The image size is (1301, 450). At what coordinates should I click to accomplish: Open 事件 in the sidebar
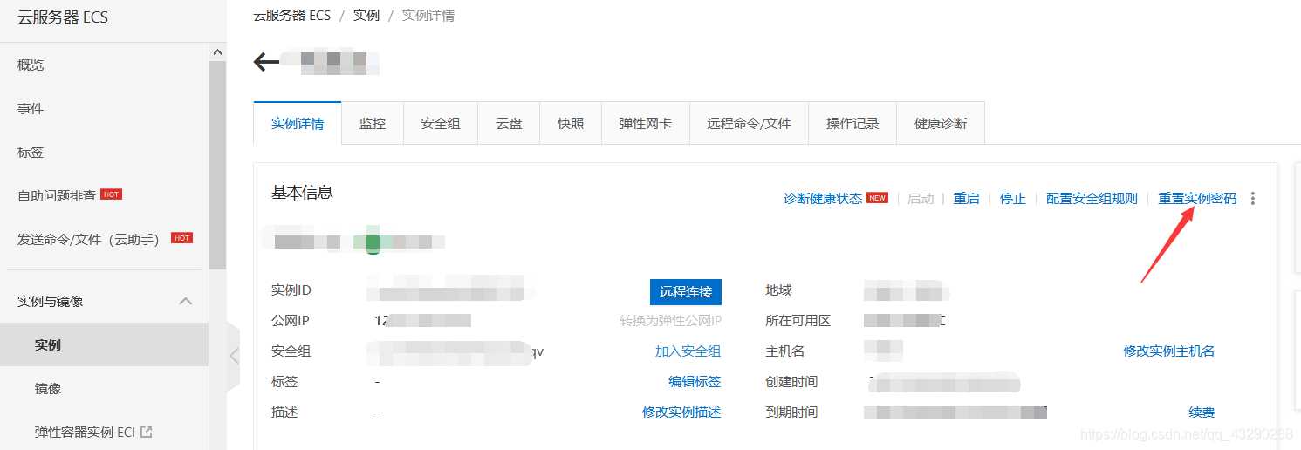click(31, 109)
